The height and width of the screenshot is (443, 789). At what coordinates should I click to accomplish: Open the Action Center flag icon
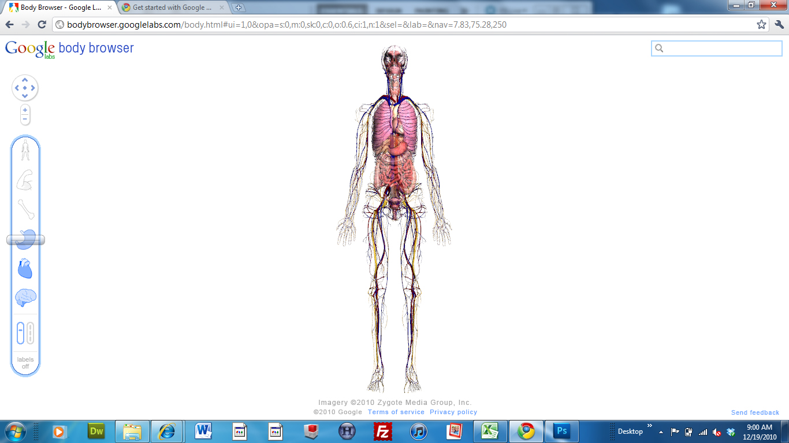675,431
